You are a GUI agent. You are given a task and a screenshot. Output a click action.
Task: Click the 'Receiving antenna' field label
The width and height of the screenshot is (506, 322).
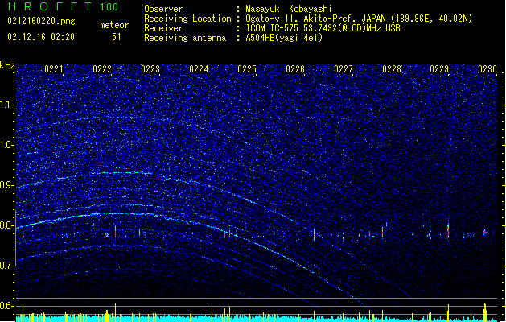(185, 38)
